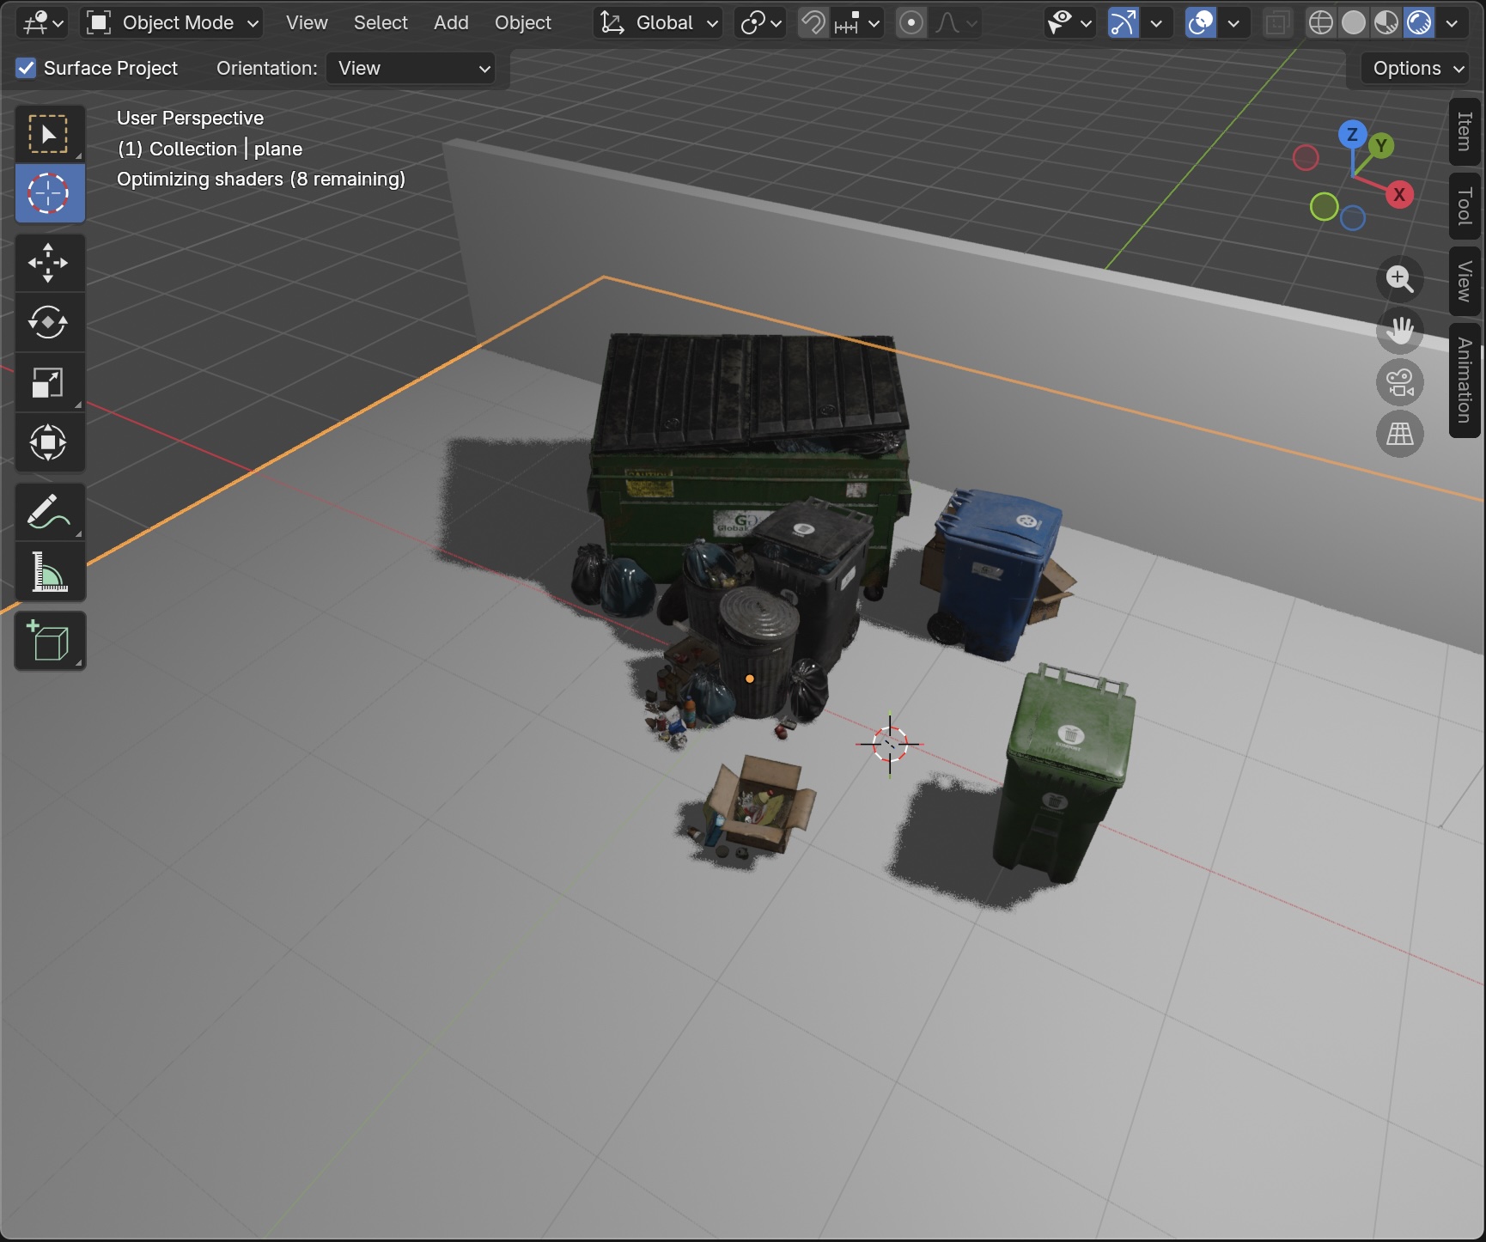The image size is (1486, 1242).
Task: Select the Select Box tool
Action: (x=49, y=134)
